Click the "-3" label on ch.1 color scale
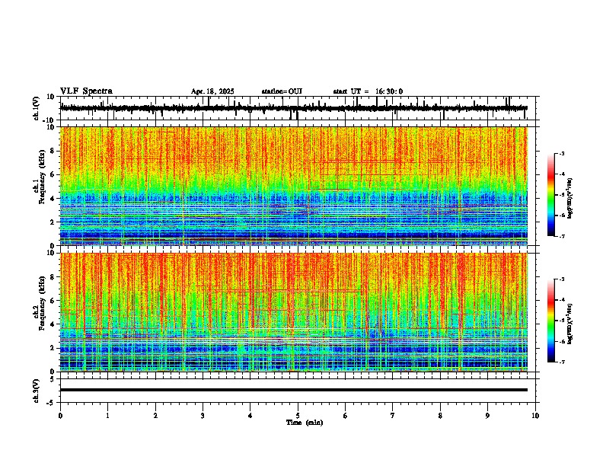The image size is (603, 466). 562,153
